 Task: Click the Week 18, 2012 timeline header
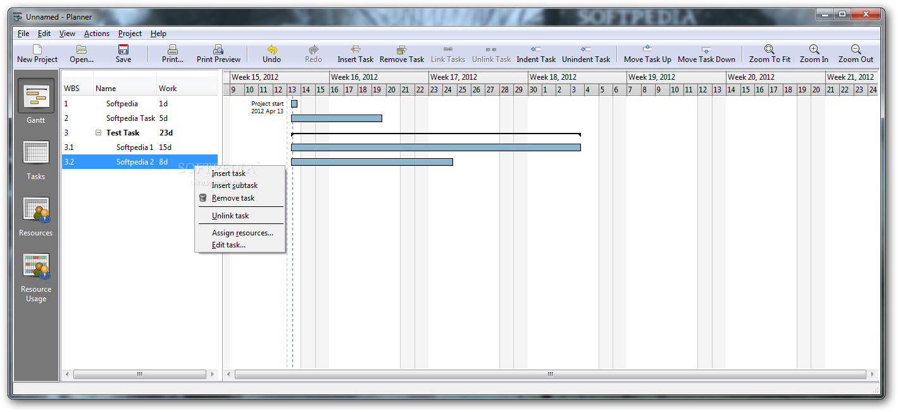point(577,77)
